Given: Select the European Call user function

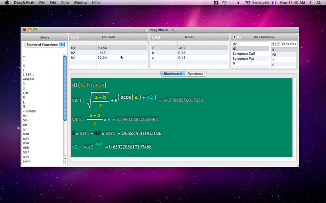Looking at the screenshot, I should [250, 54].
